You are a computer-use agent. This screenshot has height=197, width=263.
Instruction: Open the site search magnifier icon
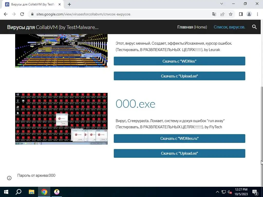click(x=254, y=27)
